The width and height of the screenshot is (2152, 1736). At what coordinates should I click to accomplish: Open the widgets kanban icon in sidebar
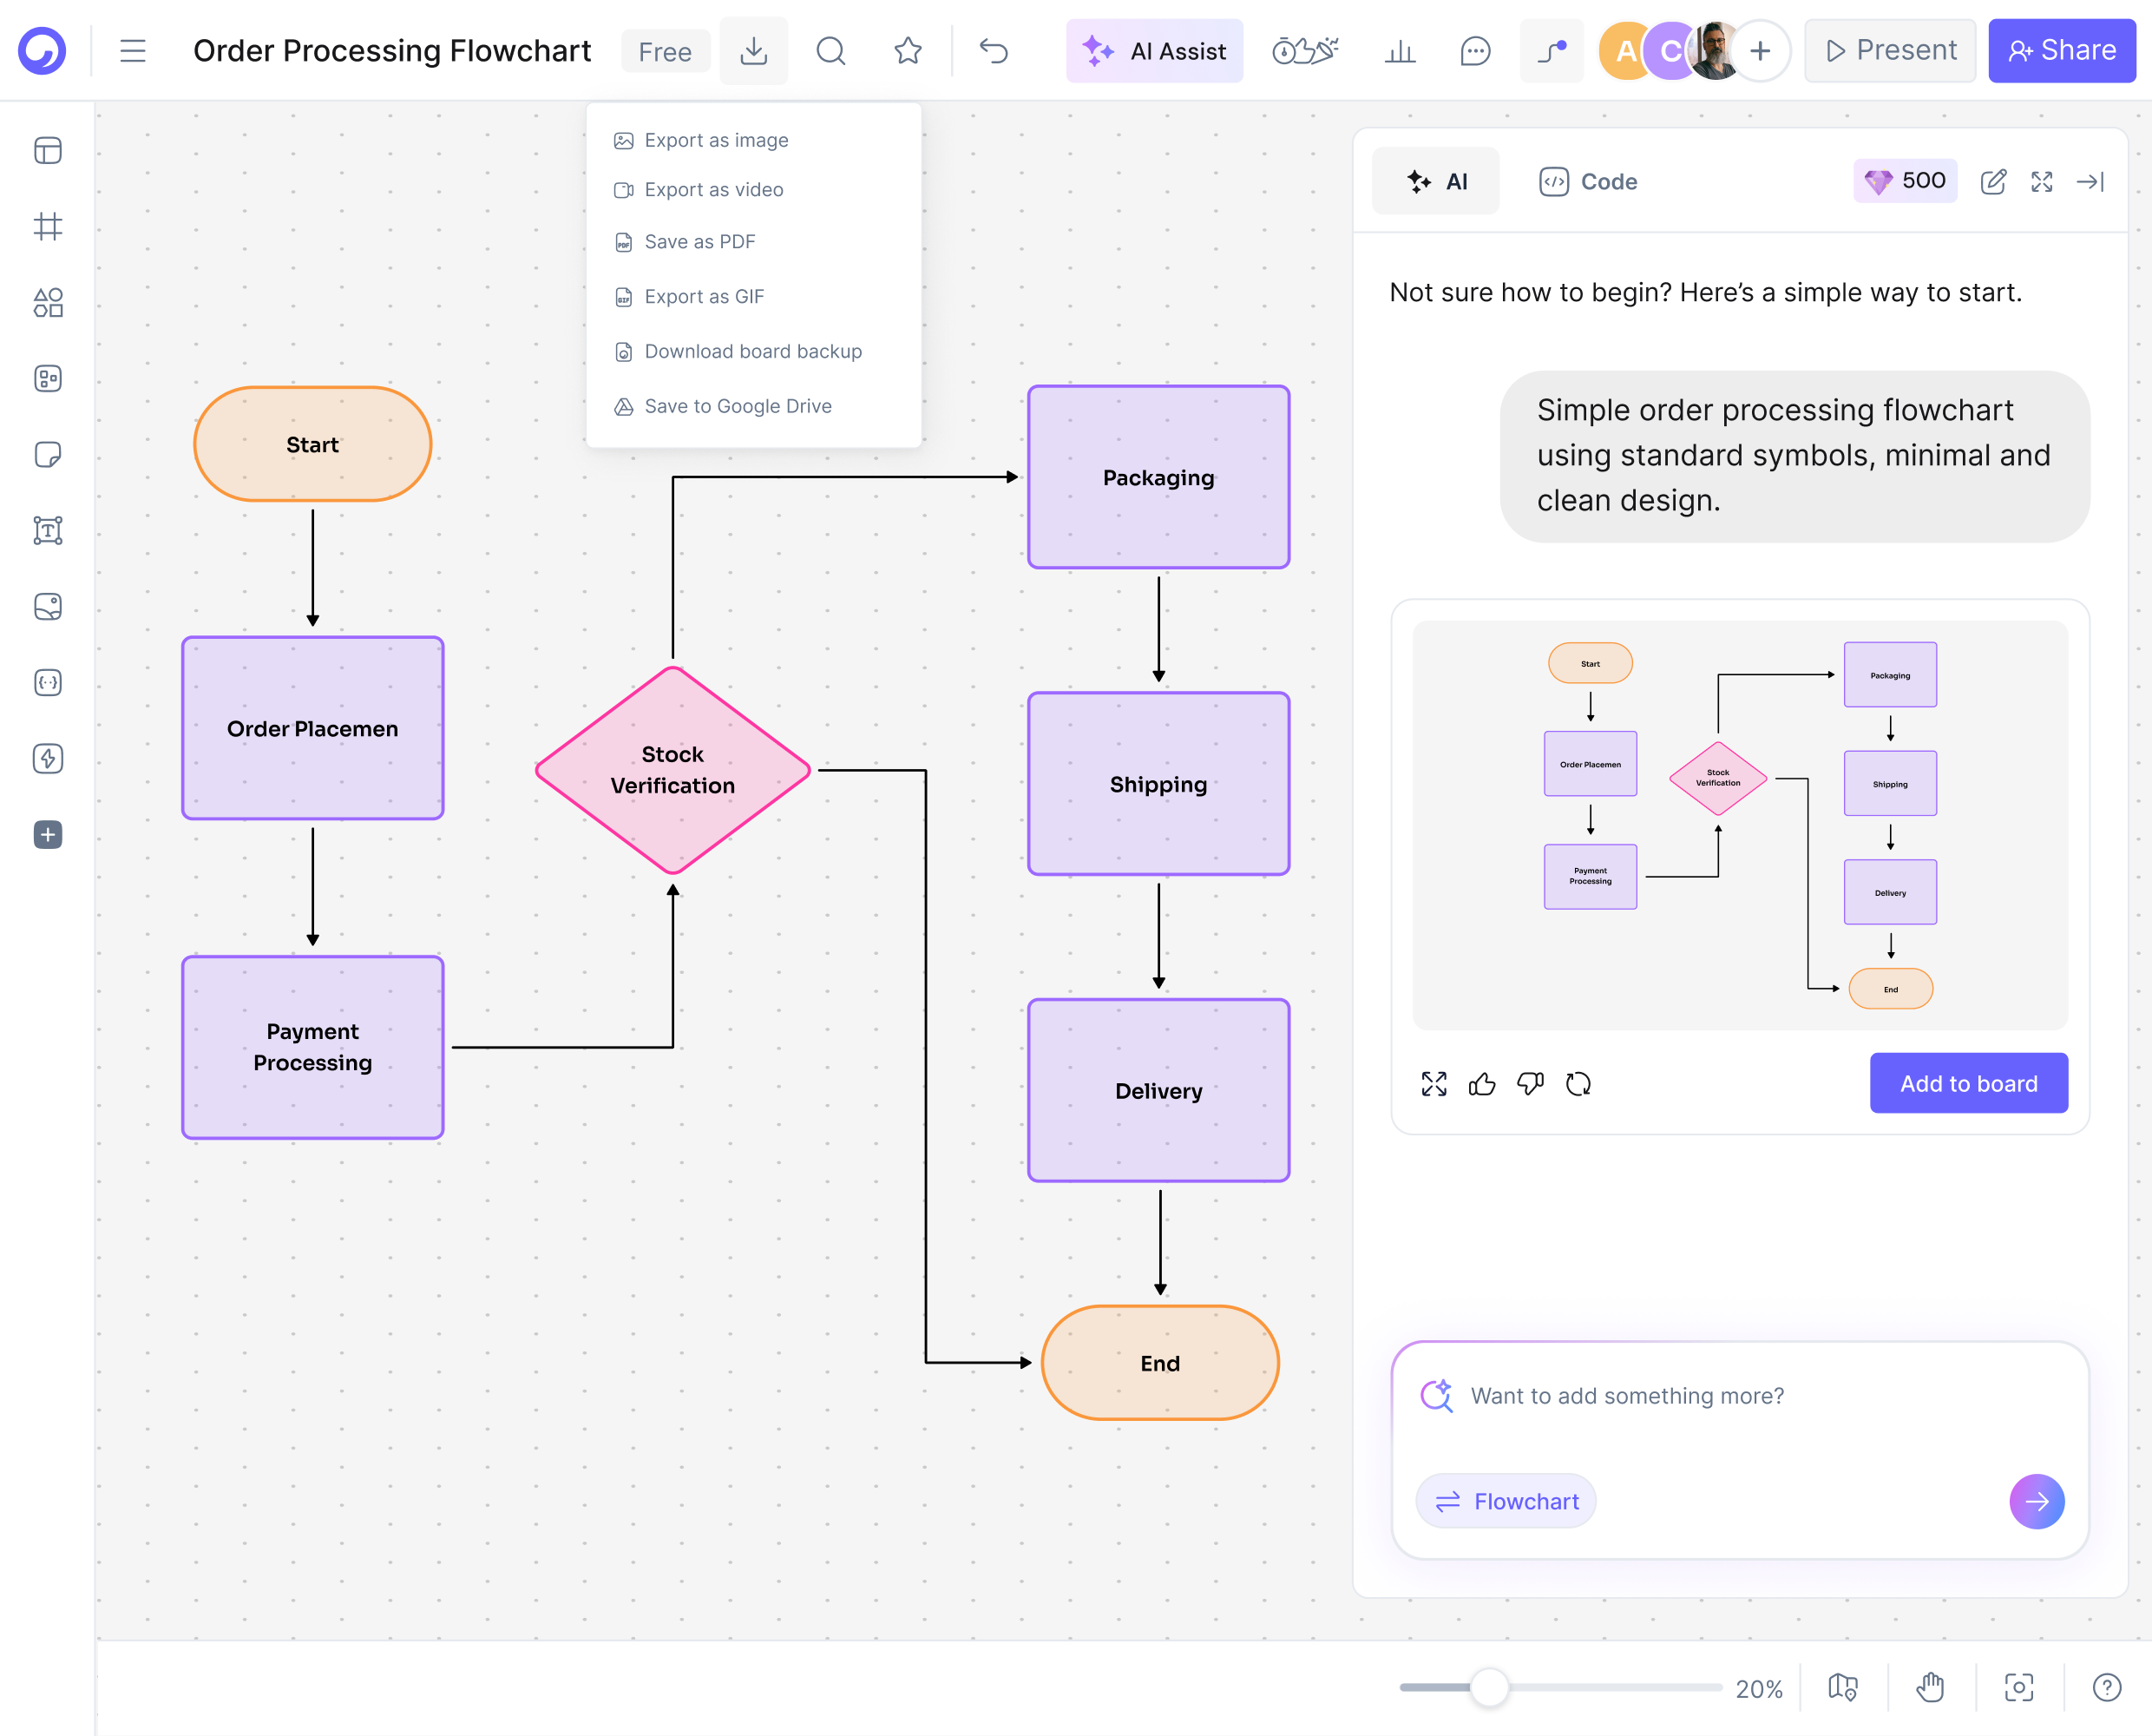pyautogui.click(x=48, y=378)
